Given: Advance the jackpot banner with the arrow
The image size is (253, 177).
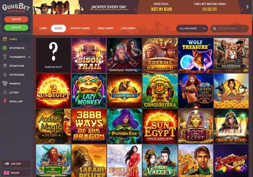Looking at the screenshot, I should coord(247,7).
